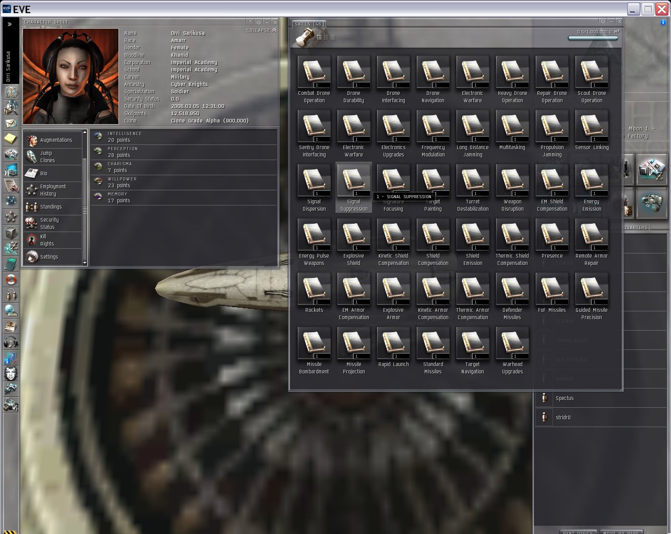Select the Remote Armor Repair skill book
This screenshot has height=534, width=671.
(592, 242)
